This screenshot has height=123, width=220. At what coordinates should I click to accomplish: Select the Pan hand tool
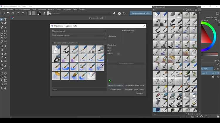click(x=5, y=88)
